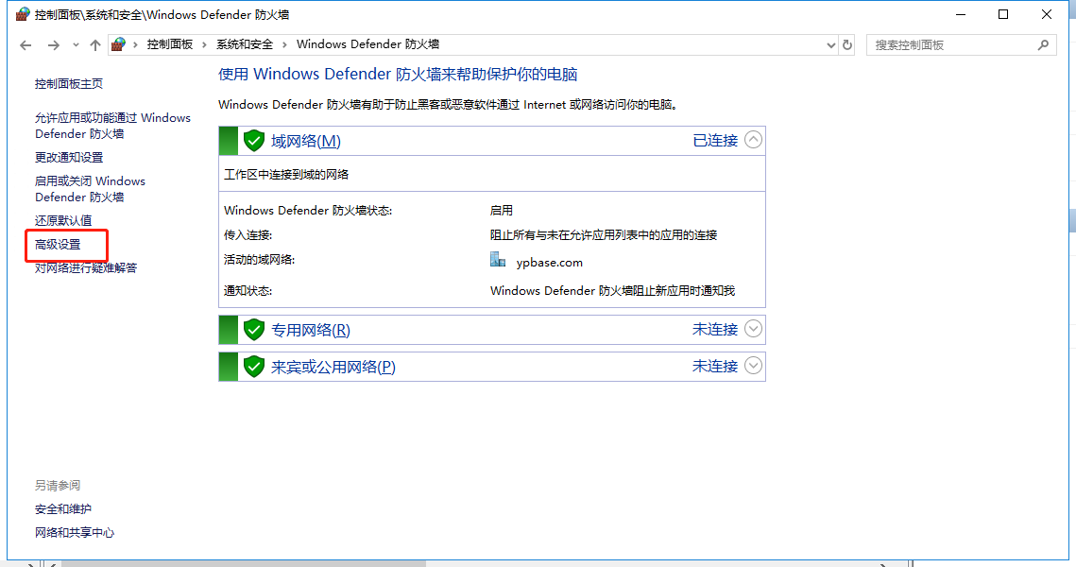Click the back navigation arrow
This screenshot has width=1076, height=567.
click(26, 45)
